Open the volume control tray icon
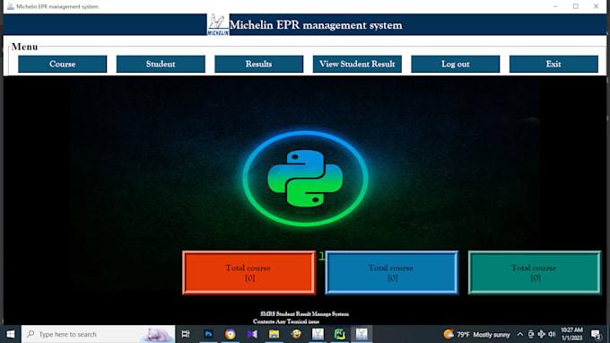The image size is (610, 343). pos(552,334)
